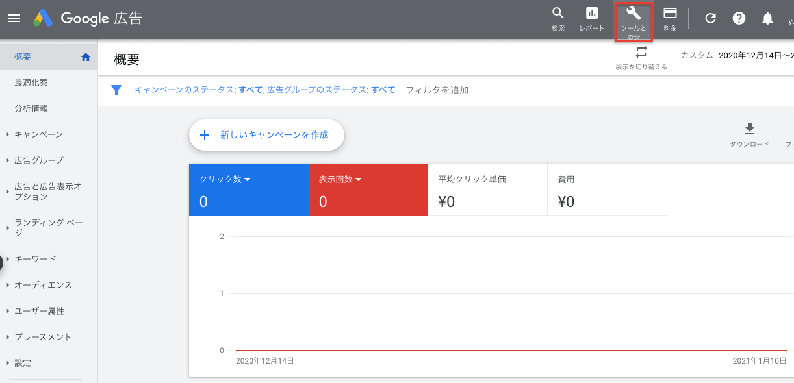Open the search (検索) tool
The height and width of the screenshot is (383, 794).
click(x=558, y=19)
